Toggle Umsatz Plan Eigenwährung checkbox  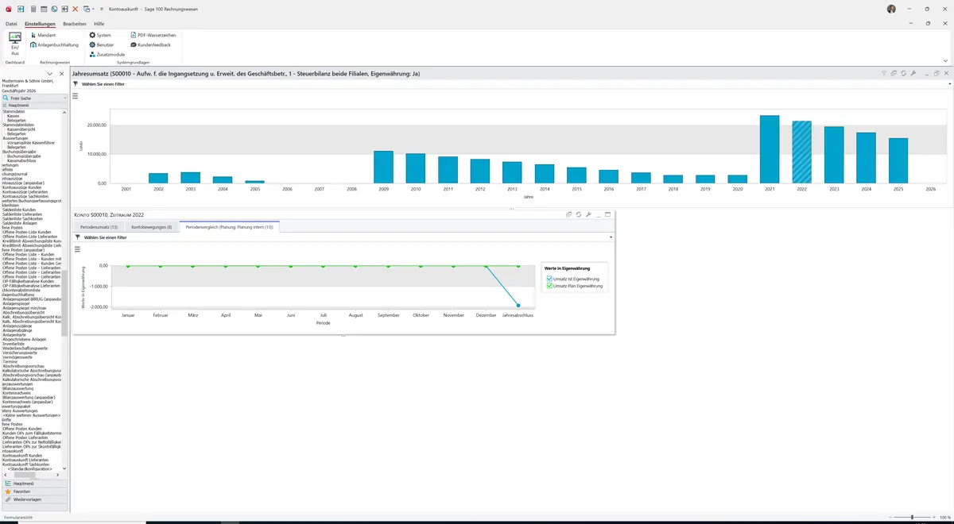(x=549, y=285)
